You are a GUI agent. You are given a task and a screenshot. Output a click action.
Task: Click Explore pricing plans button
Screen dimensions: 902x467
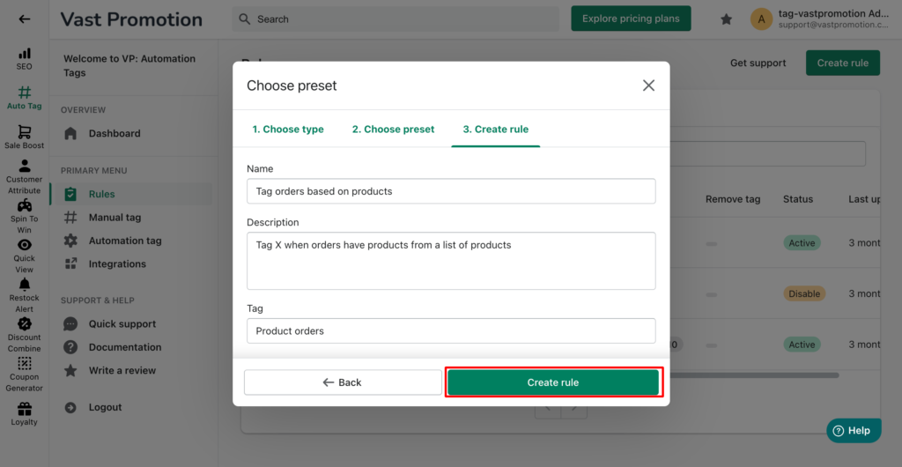pyautogui.click(x=631, y=19)
